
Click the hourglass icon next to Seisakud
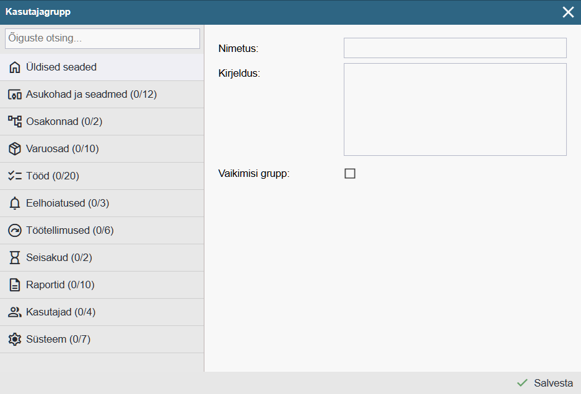(x=15, y=258)
